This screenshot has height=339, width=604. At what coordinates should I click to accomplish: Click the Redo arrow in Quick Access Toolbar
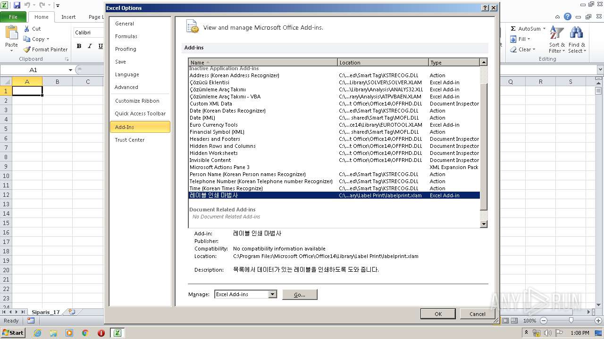coord(42,5)
